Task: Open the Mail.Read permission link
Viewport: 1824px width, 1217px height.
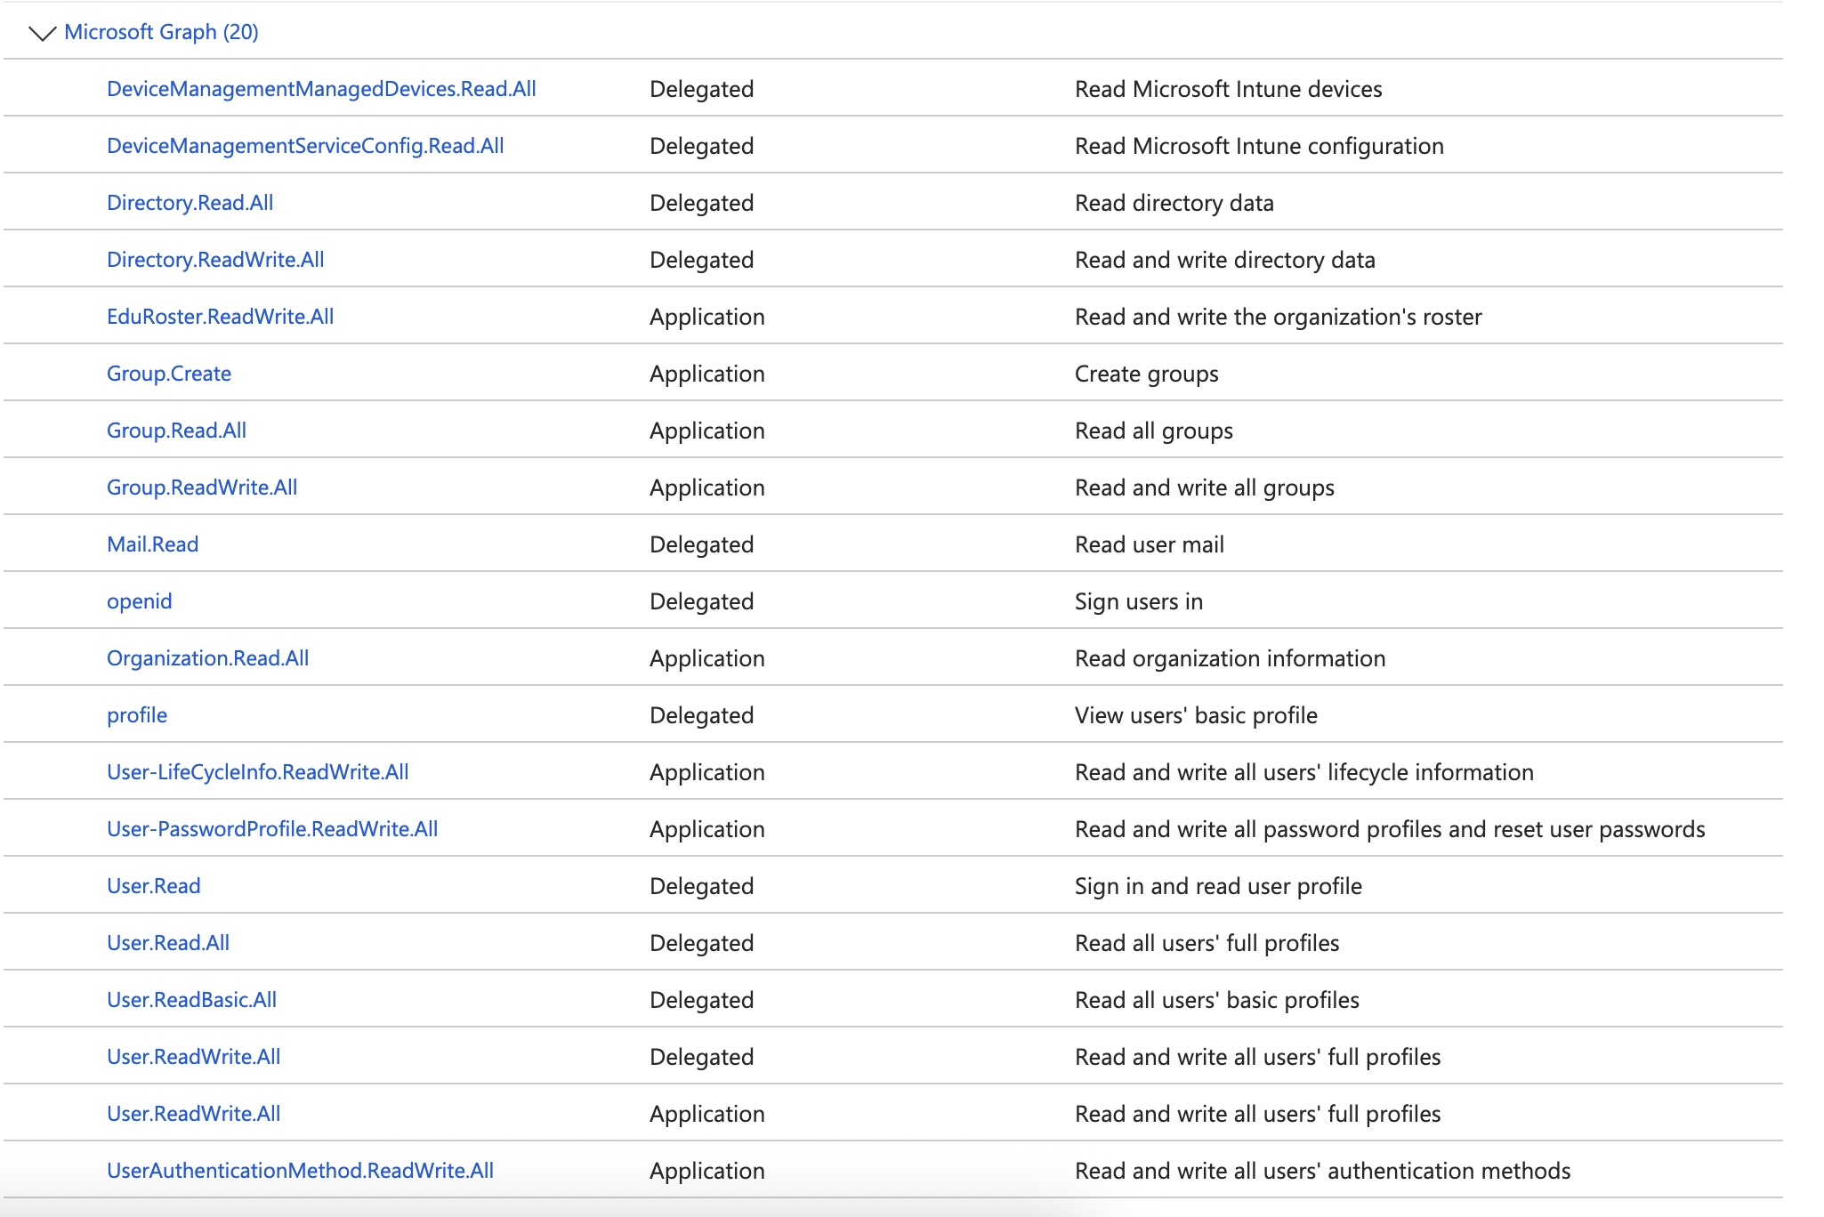Action: (152, 544)
